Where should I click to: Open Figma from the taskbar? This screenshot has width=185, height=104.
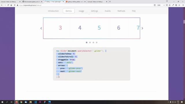coord(45,102)
